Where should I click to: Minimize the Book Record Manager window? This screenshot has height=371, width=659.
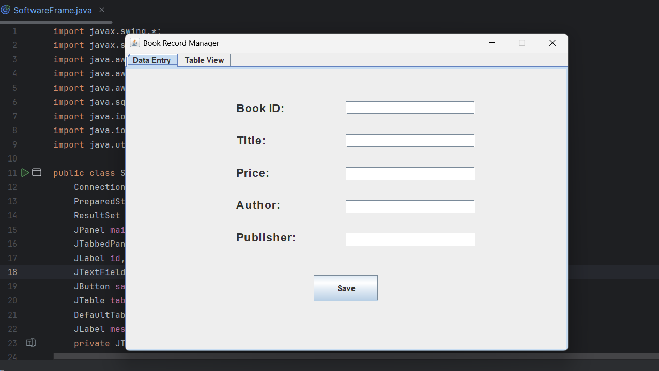(x=492, y=43)
